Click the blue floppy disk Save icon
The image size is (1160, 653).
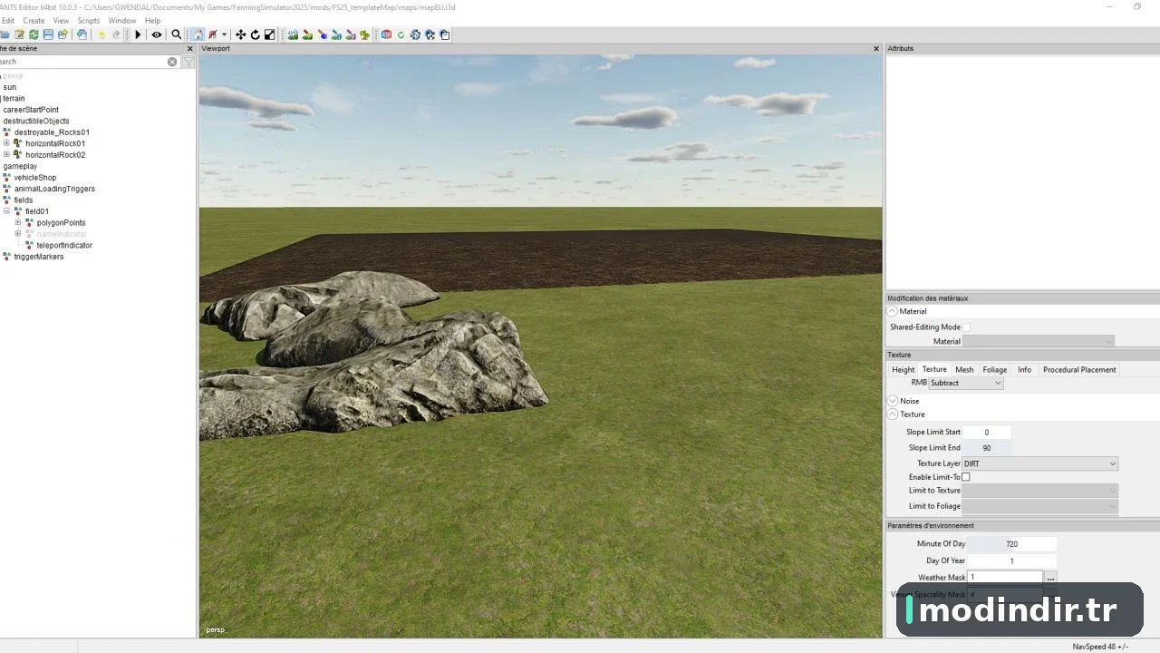pos(48,34)
